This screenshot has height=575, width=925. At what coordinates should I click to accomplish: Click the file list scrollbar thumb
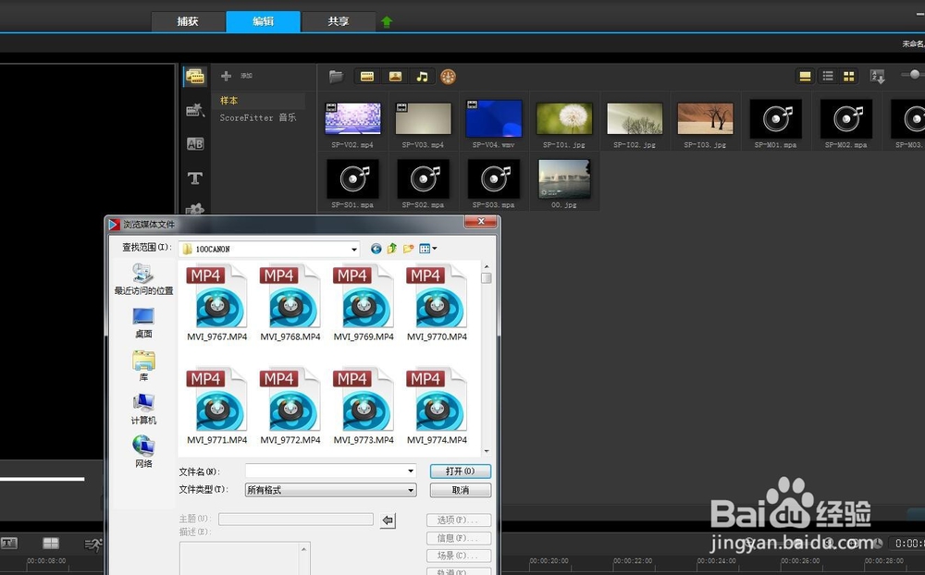tap(487, 277)
